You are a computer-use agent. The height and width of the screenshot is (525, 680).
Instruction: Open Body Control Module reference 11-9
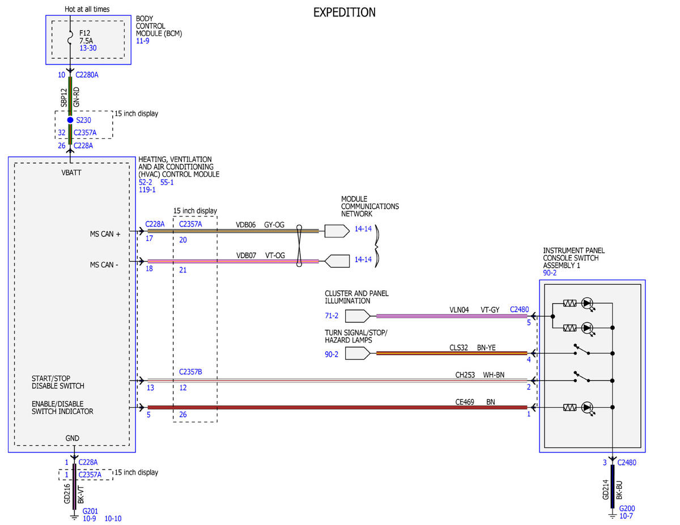pos(142,41)
